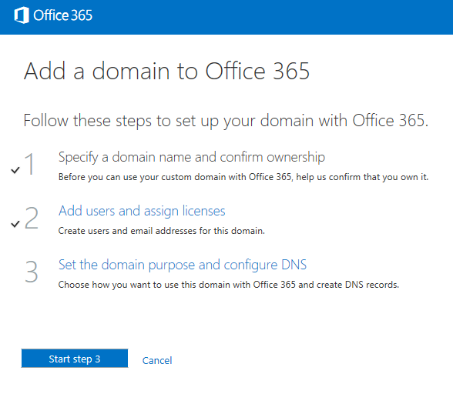Click the step 1 ownership description text
This screenshot has width=453, height=394.
point(243,177)
